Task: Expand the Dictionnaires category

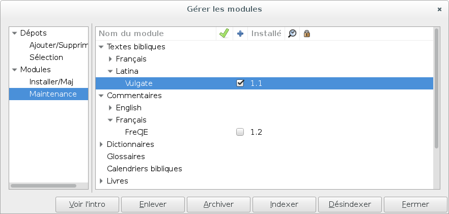Action: pos(101,144)
